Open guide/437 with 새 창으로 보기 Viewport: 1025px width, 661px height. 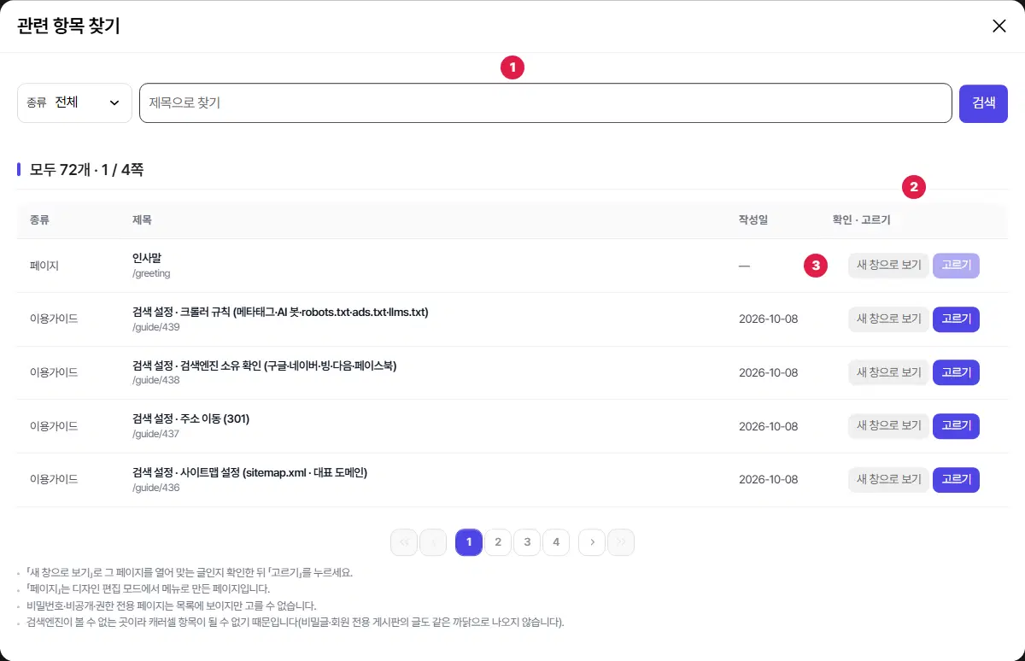click(x=888, y=426)
